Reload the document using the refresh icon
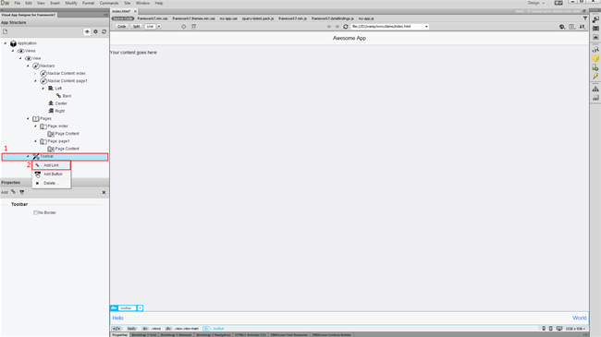The image size is (601, 337). (346, 27)
